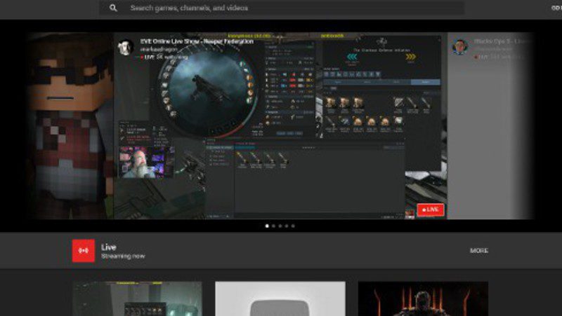The width and height of the screenshot is (562, 316).
Task: Click the magnifying glass search icon
Action: coord(113,8)
